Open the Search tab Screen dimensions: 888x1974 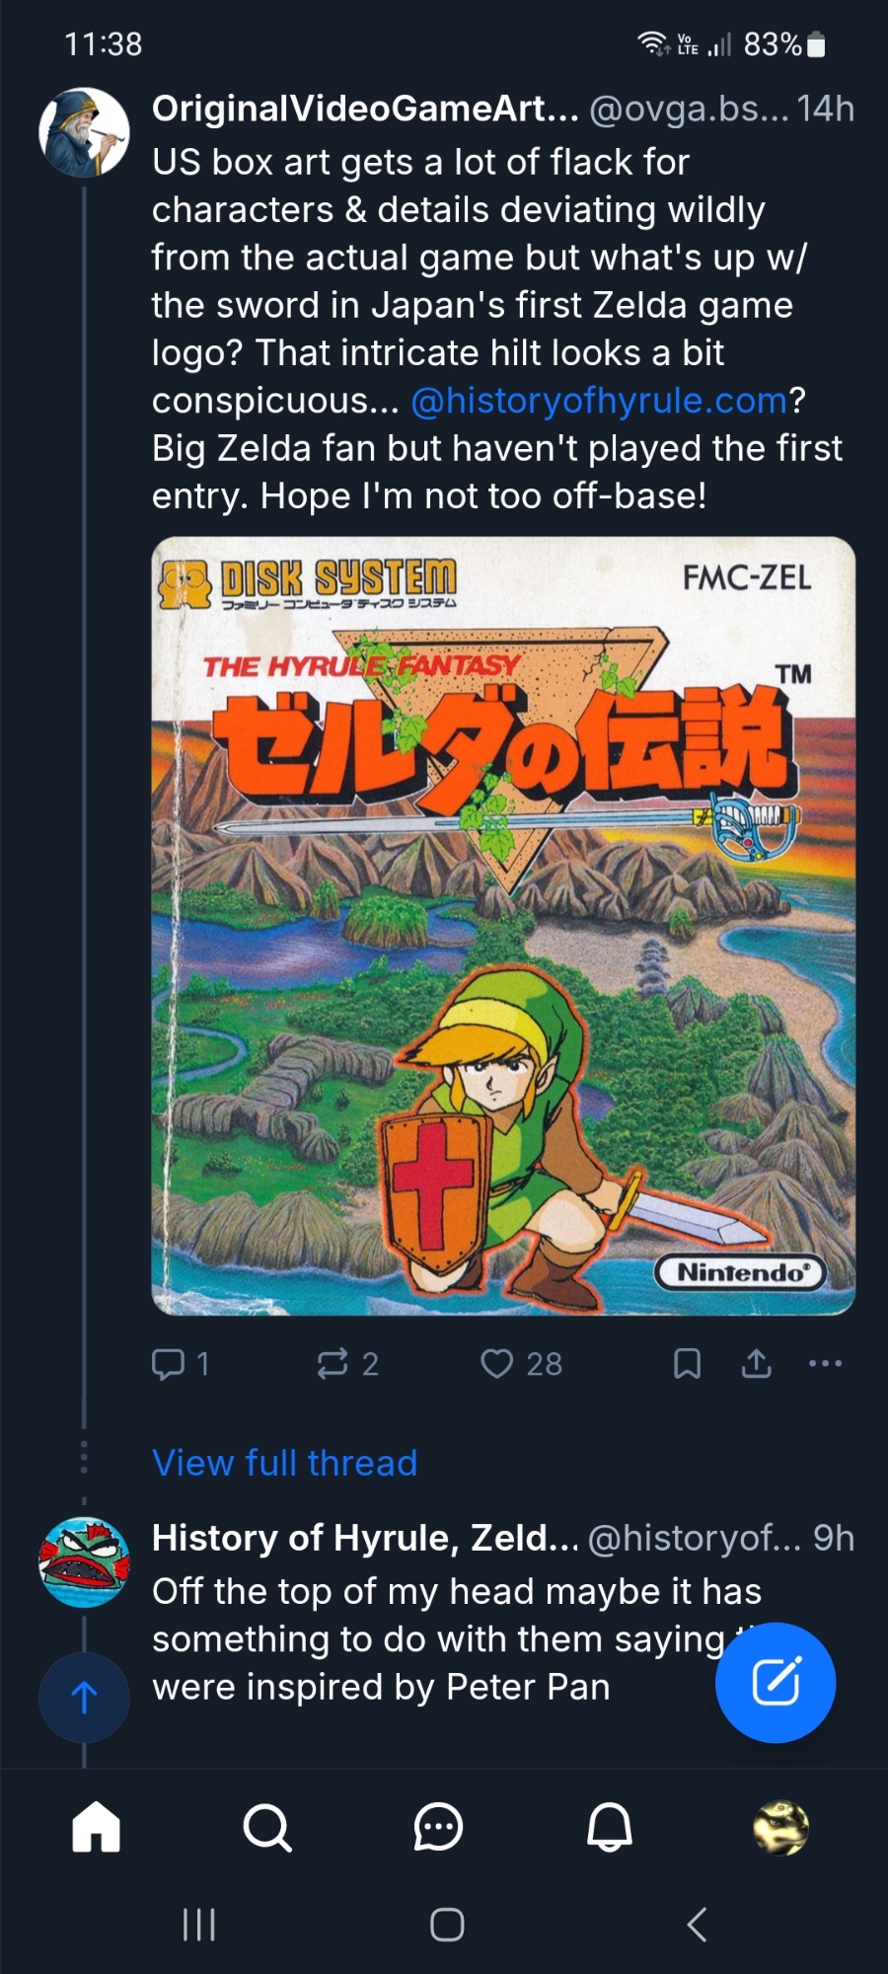(267, 1828)
